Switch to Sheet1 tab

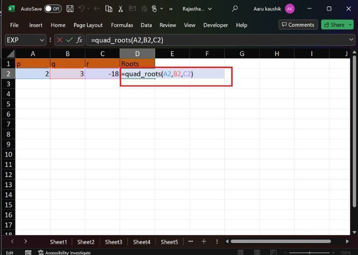[59, 242]
